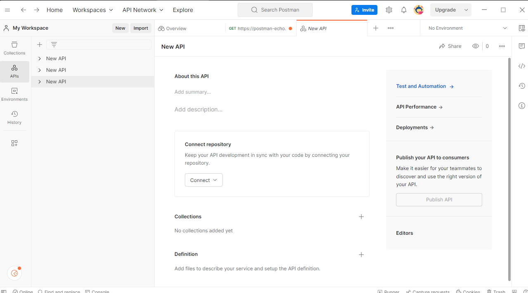The image size is (528, 293).
Task: Open Find and replace in status bar
Action: [59, 292]
